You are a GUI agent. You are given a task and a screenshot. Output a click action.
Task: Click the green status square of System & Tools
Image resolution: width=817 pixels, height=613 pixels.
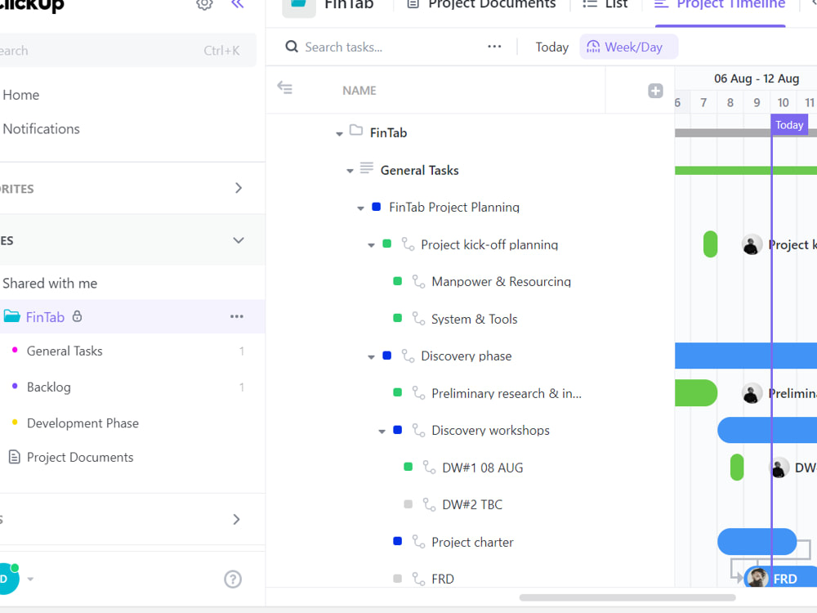398,318
